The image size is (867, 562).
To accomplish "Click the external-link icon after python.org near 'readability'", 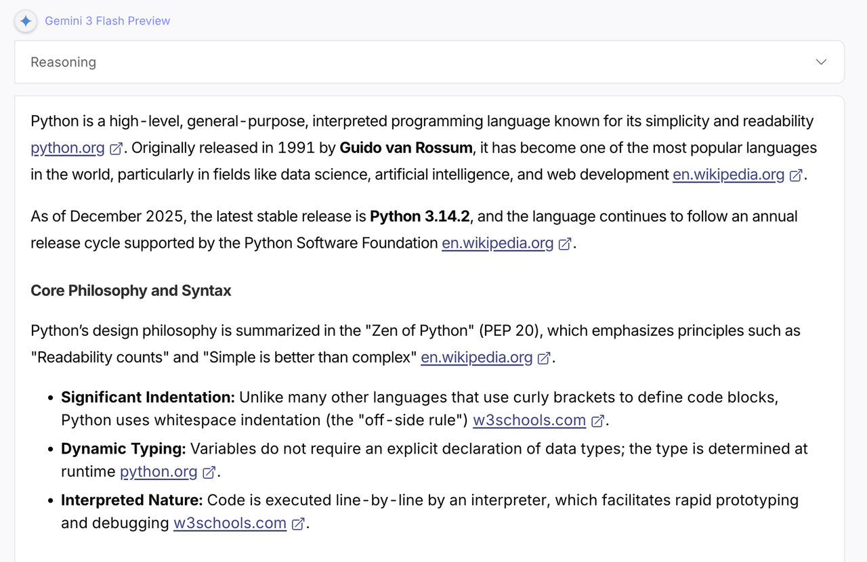I will (116, 148).
